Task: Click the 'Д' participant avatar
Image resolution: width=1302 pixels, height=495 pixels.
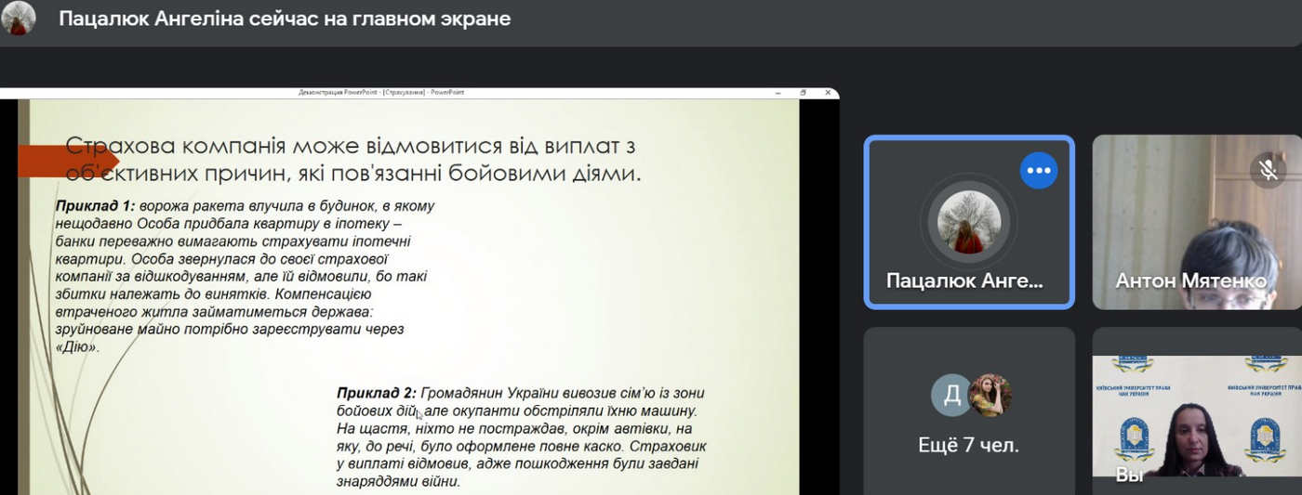Action: [x=951, y=395]
